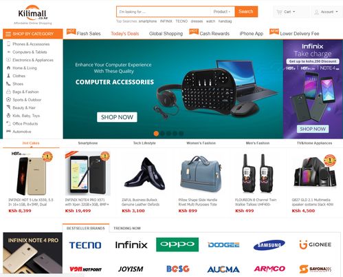The image size is (343, 277).
Task: Open the Product dropdown in search bar
Action: (221, 12)
